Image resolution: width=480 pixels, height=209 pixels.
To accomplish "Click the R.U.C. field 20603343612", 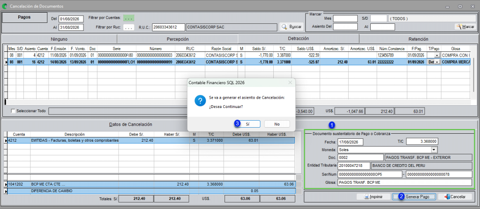I will tap(168, 27).
